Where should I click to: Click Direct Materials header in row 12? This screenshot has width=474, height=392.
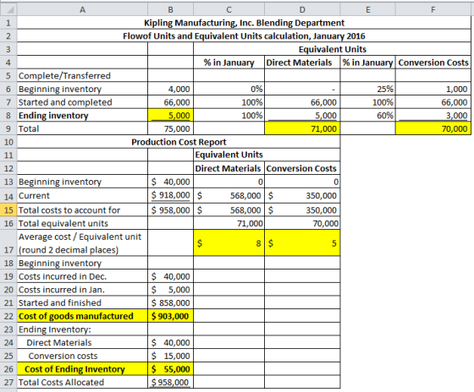[229, 168]
